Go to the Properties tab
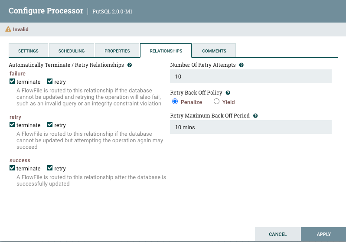Viewport: 346px width, 242px height. click(x=117, y=51)
